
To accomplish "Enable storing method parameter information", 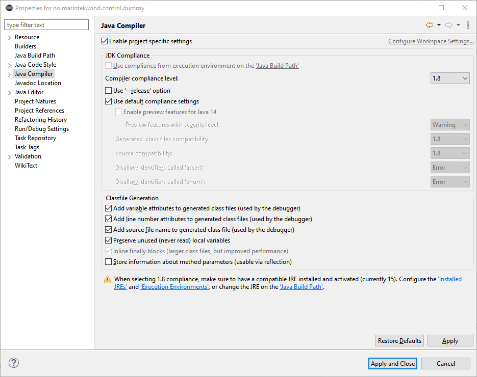I will 109,261.
